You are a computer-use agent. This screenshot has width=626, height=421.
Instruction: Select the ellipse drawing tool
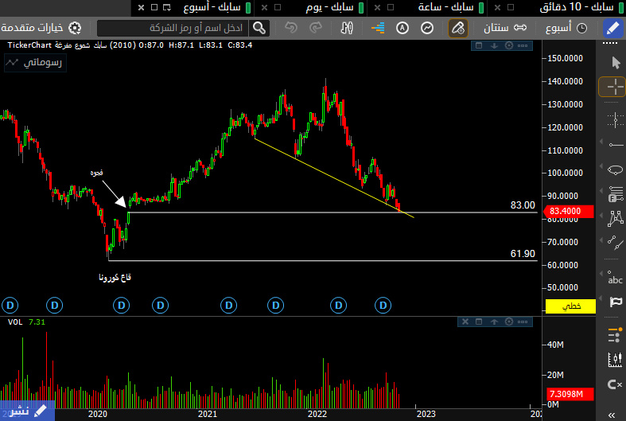tap(615, 170)
